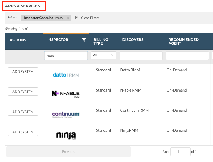This screenshot has width=213, height=162.
Task: Click the Actions column header
Action: 18,40
